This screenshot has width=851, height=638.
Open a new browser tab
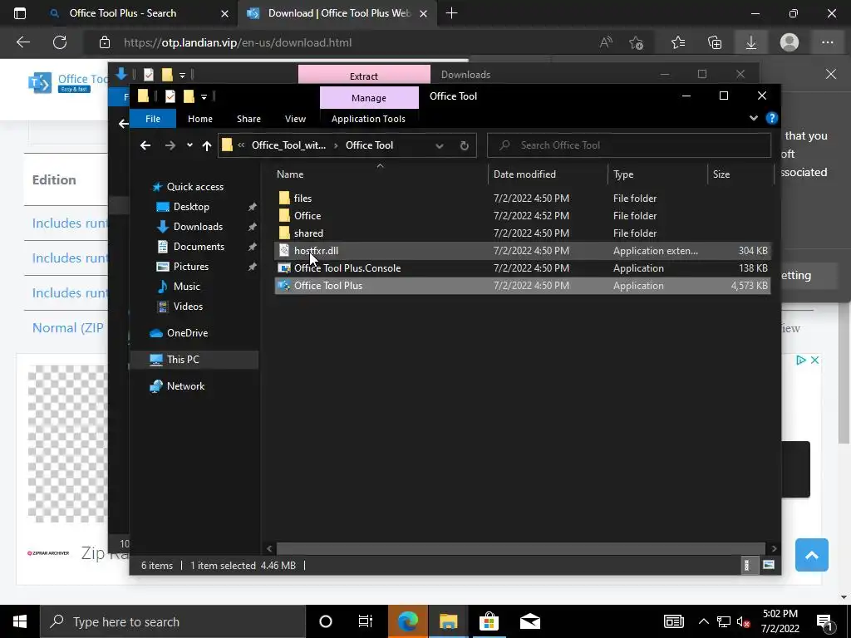pyautogui.click(x=451, y=13)
